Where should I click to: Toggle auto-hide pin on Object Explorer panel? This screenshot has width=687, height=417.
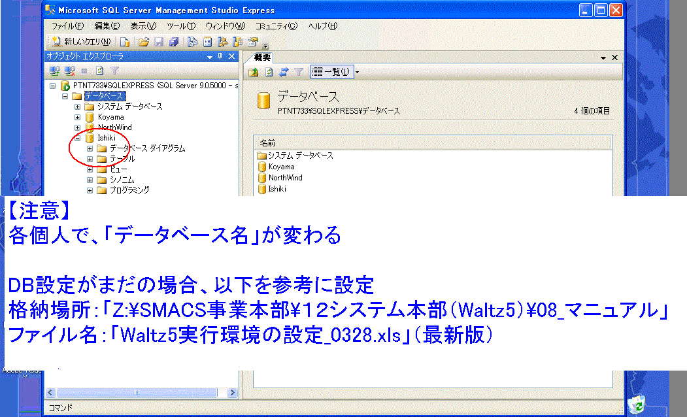(220, 57)
